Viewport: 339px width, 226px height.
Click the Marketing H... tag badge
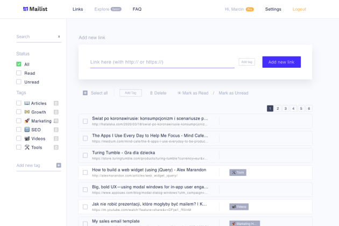(244, 223)
